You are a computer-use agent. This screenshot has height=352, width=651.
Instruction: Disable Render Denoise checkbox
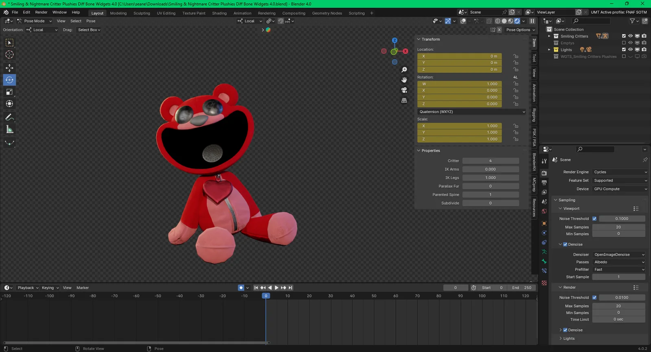[x=565, y=330]
